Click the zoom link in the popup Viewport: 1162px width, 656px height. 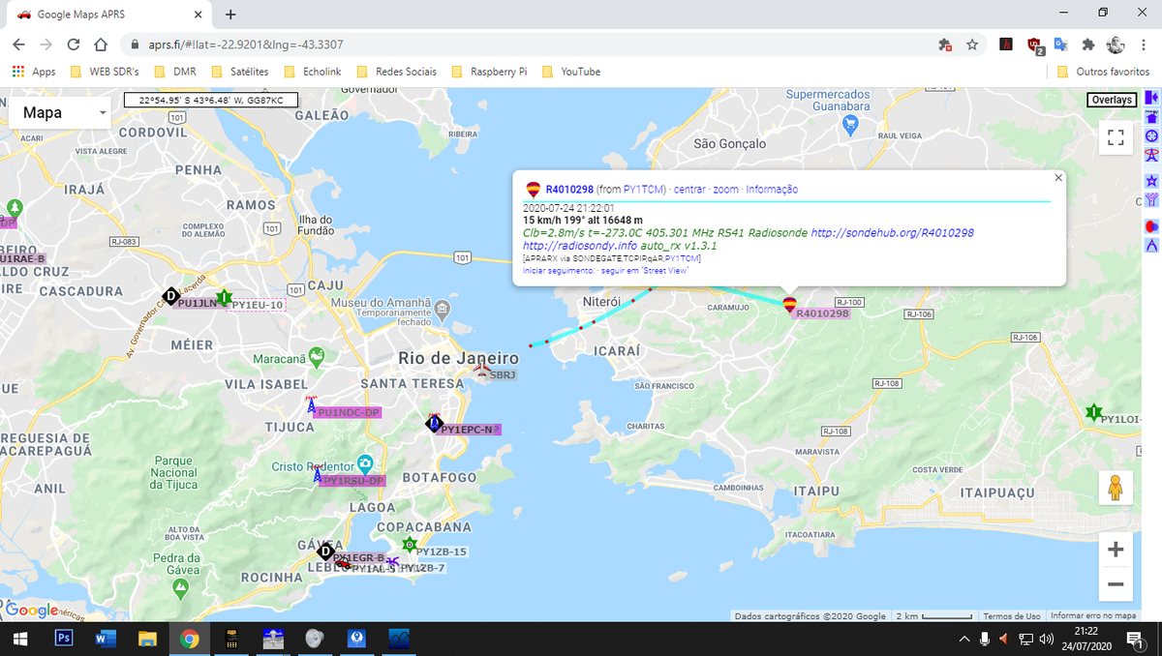point(725,190)
